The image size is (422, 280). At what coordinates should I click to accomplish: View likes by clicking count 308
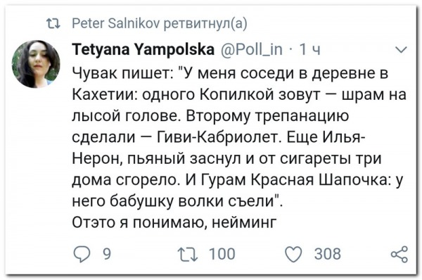coord(328,254)
